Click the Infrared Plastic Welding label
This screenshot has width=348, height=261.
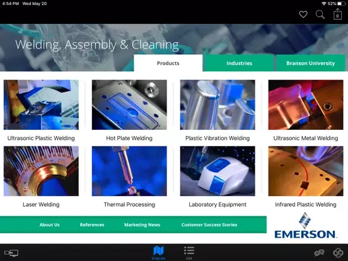pos(306,204)
